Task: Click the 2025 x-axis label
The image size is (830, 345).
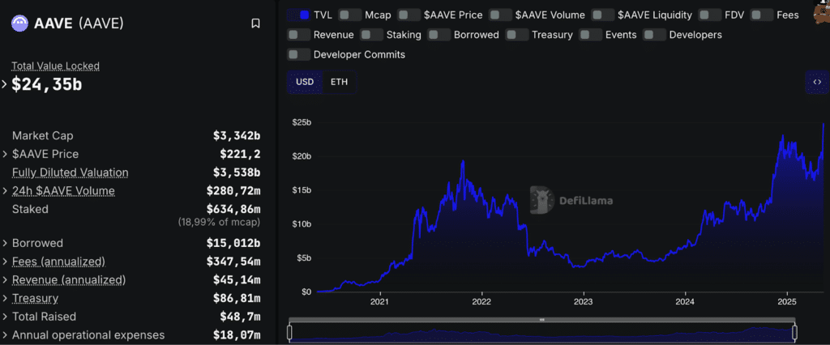Action: click(787, 301)
